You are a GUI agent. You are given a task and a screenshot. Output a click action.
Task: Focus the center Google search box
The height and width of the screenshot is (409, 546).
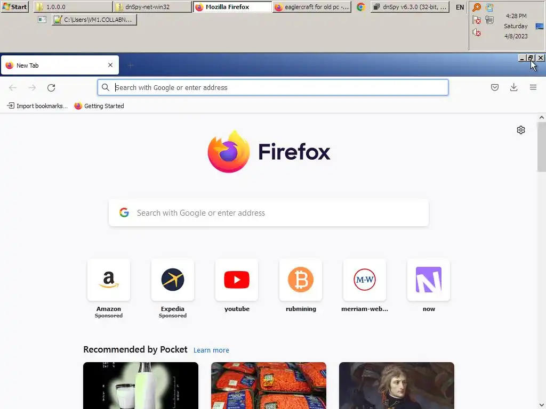(x=269, y=213)
